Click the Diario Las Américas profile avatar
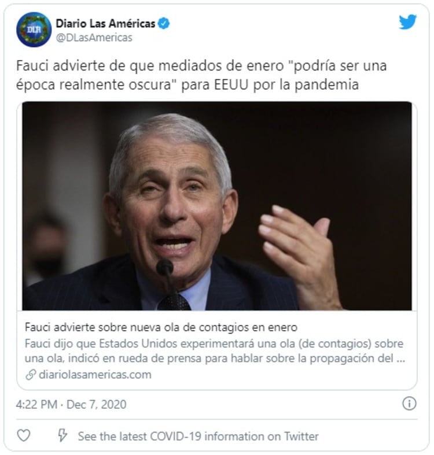The width and height of the screenshot is (434, 455). [x=34, y=29]
